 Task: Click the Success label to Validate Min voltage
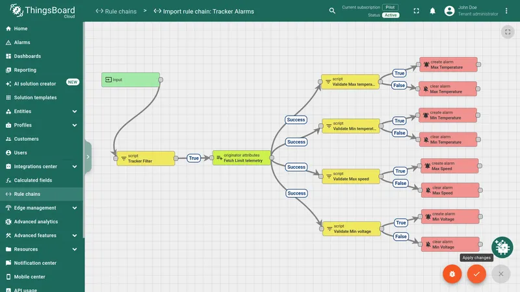pos(296,193)
